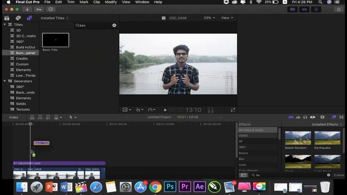Select the Credits titles category
The image size is (347, 195).
click(x=22, y=58)
